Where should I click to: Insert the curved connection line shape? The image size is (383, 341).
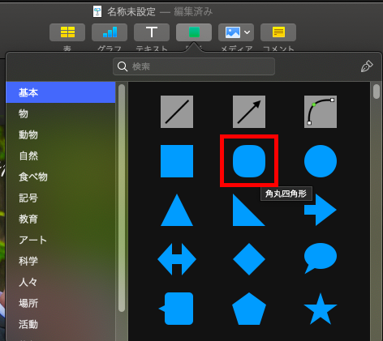pos(321,112)
